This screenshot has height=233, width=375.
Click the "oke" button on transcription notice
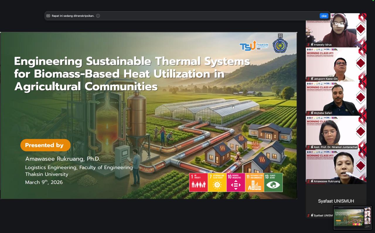tap(324, 16)
